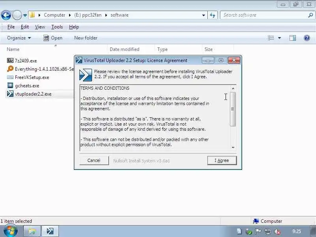Click the search magnifier icon
The width and height of the screenshot is (316, 237).
click(310, 15)
